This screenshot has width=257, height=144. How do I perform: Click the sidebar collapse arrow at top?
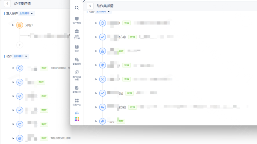[x=84, y=1]
